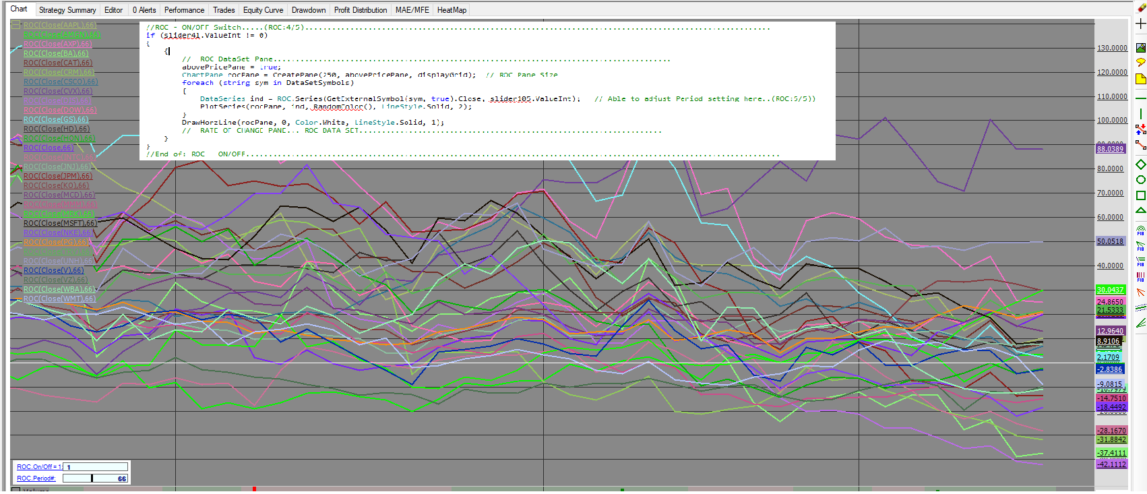
Task: Select the Fibonacci time zones tool
Action: 1140,277
